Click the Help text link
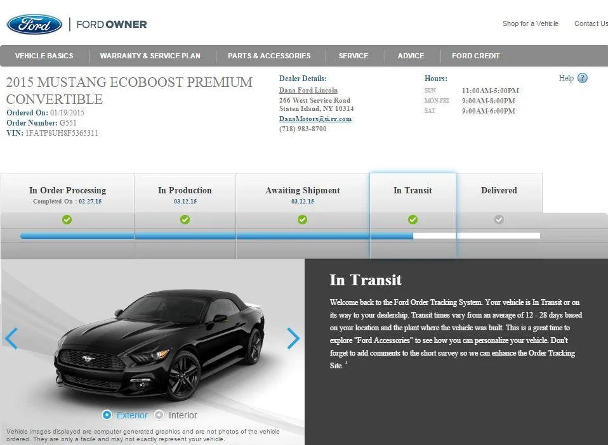 tap(566, 78)
